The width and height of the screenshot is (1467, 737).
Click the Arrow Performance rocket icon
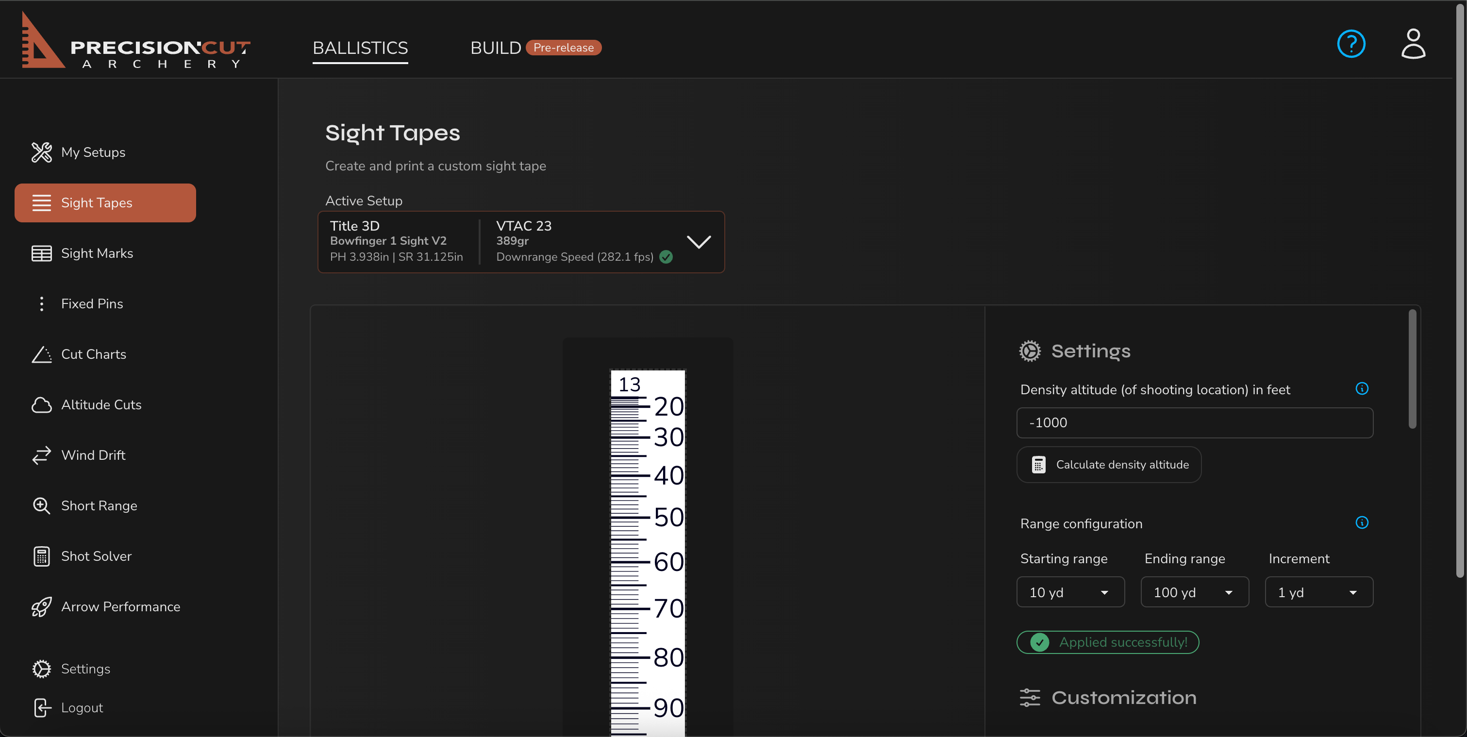pyautogui.click(x=42, y=606)
